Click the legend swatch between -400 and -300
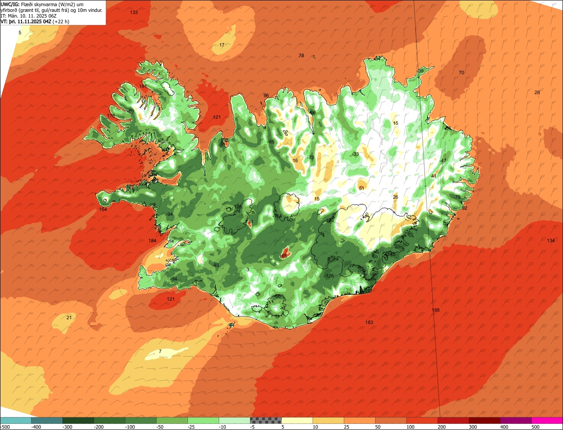Image resolution: width=563 pixels, height=430 pixels. [47, 420]
